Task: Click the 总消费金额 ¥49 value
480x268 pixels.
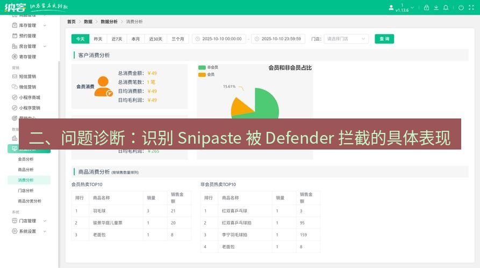Action: pyautogui.click(x=152, y=73)
